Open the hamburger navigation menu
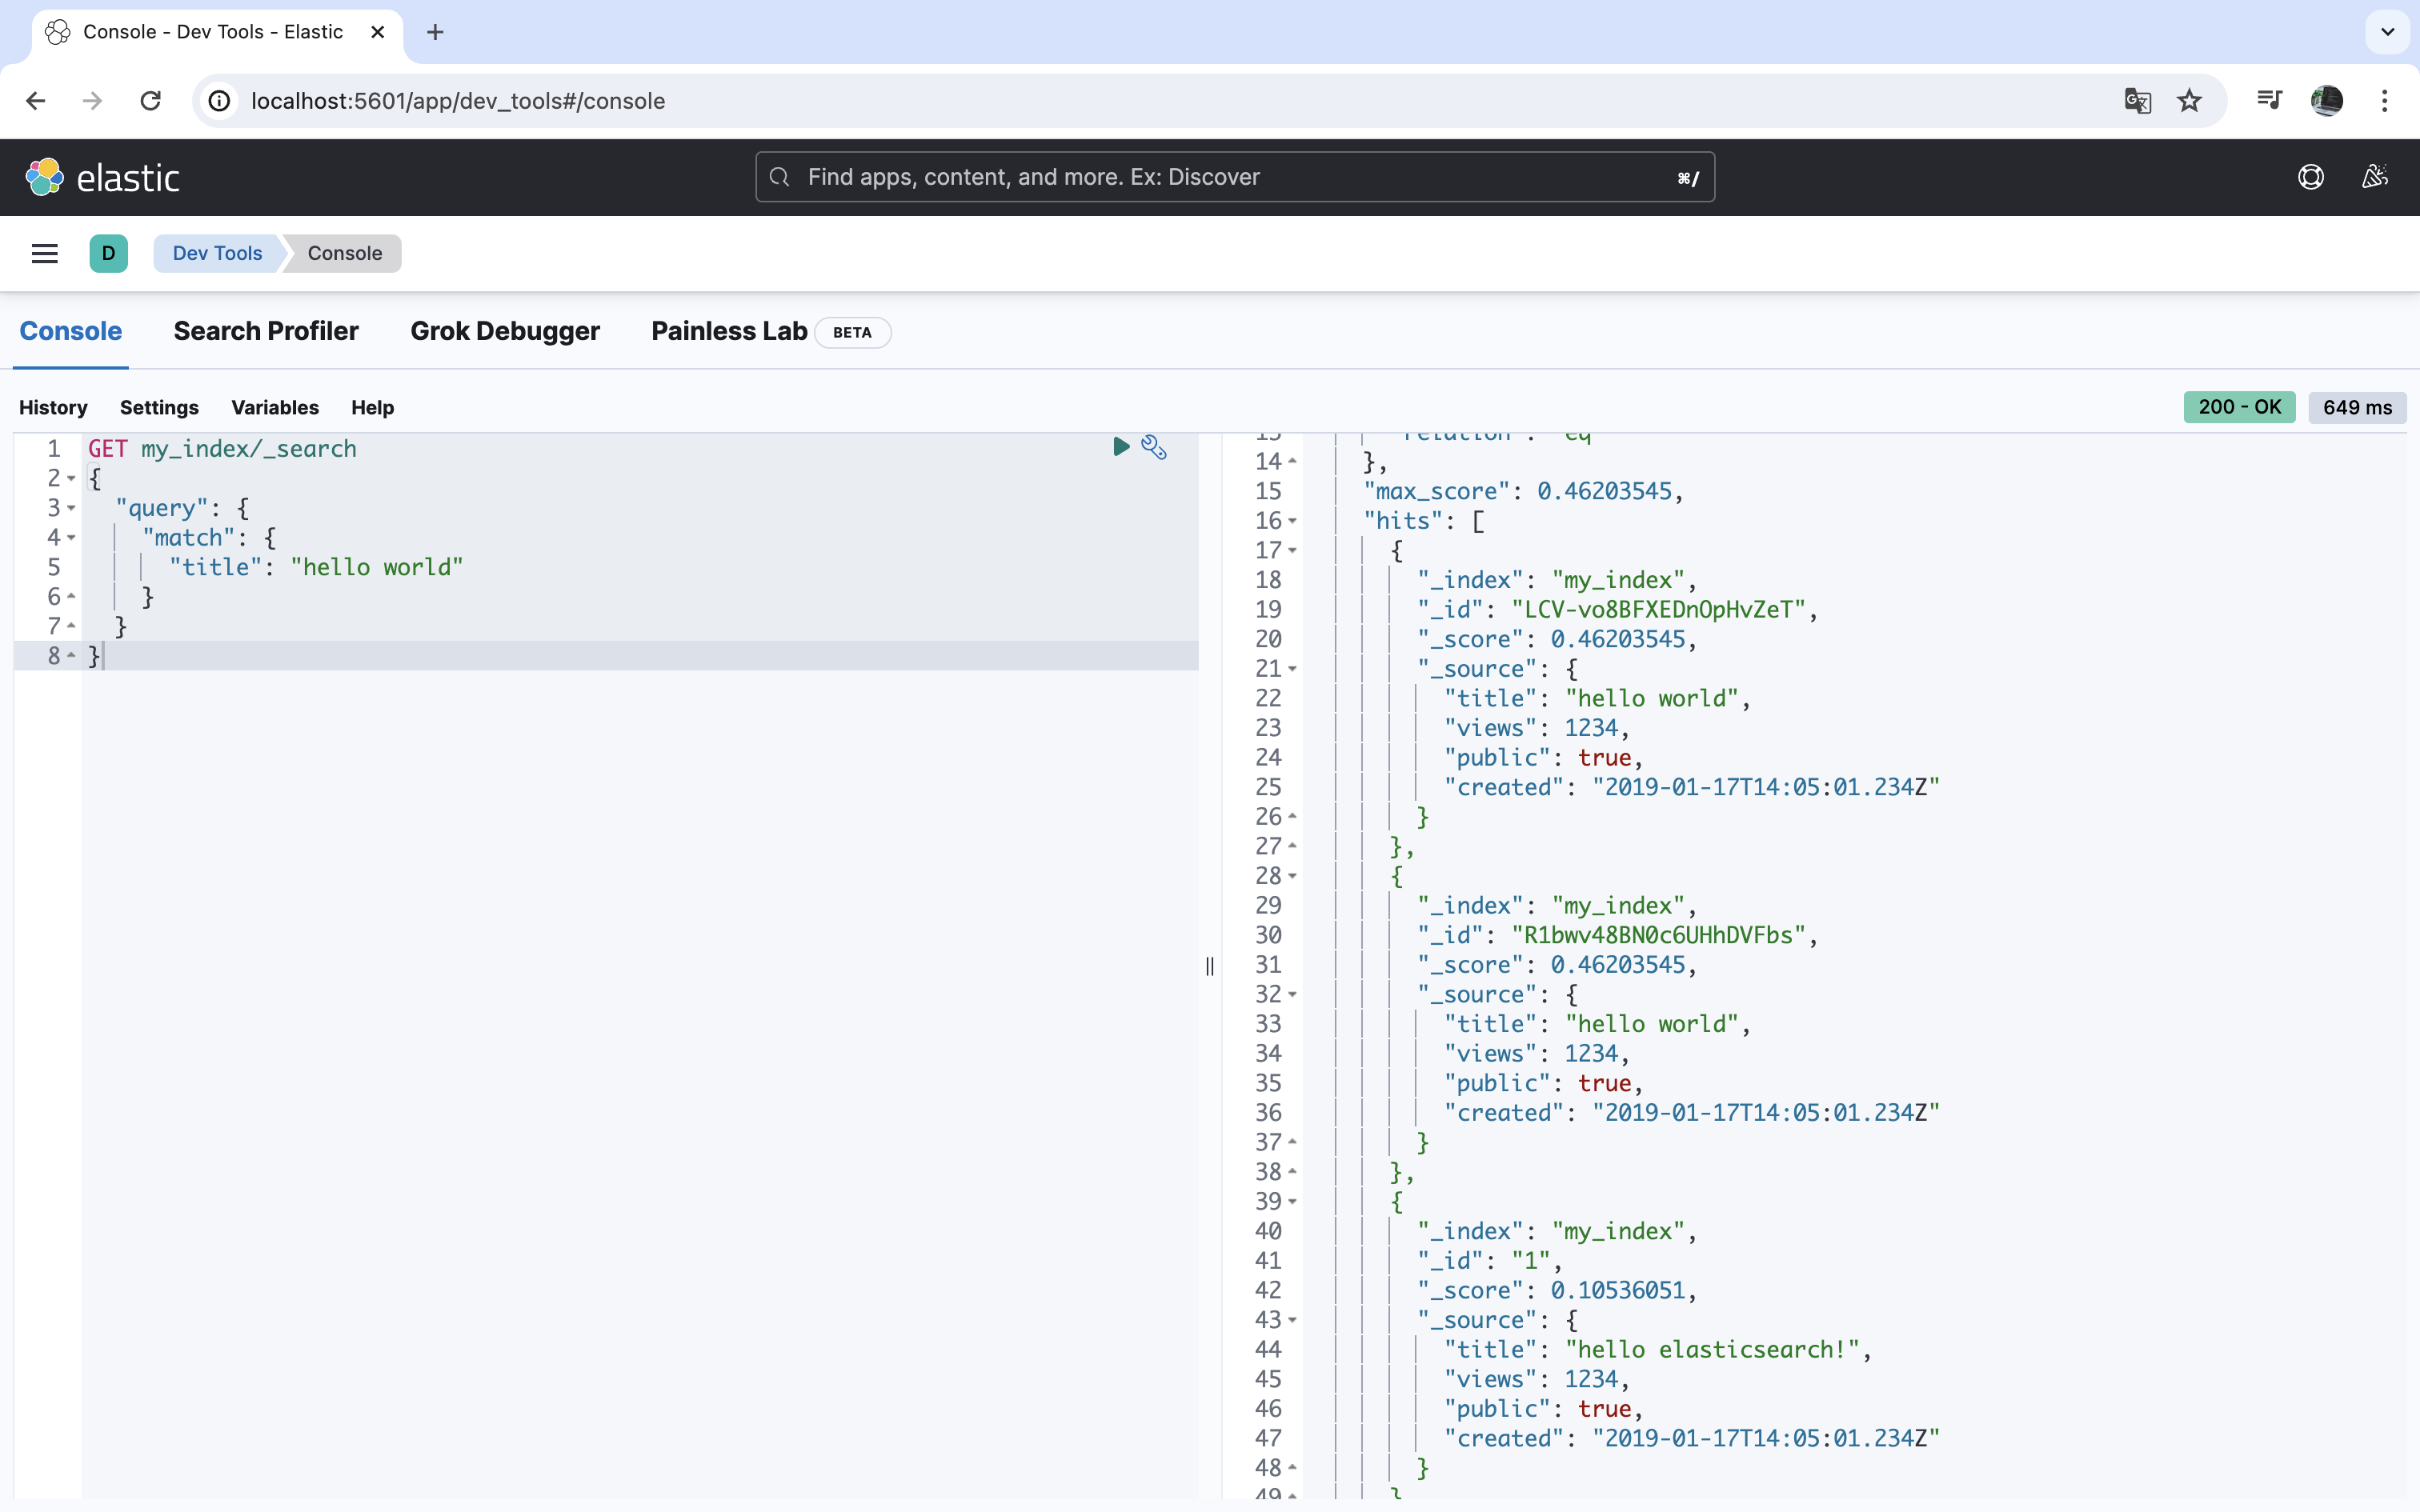This screenshot has width=2420, height=1512. [44, 253]
